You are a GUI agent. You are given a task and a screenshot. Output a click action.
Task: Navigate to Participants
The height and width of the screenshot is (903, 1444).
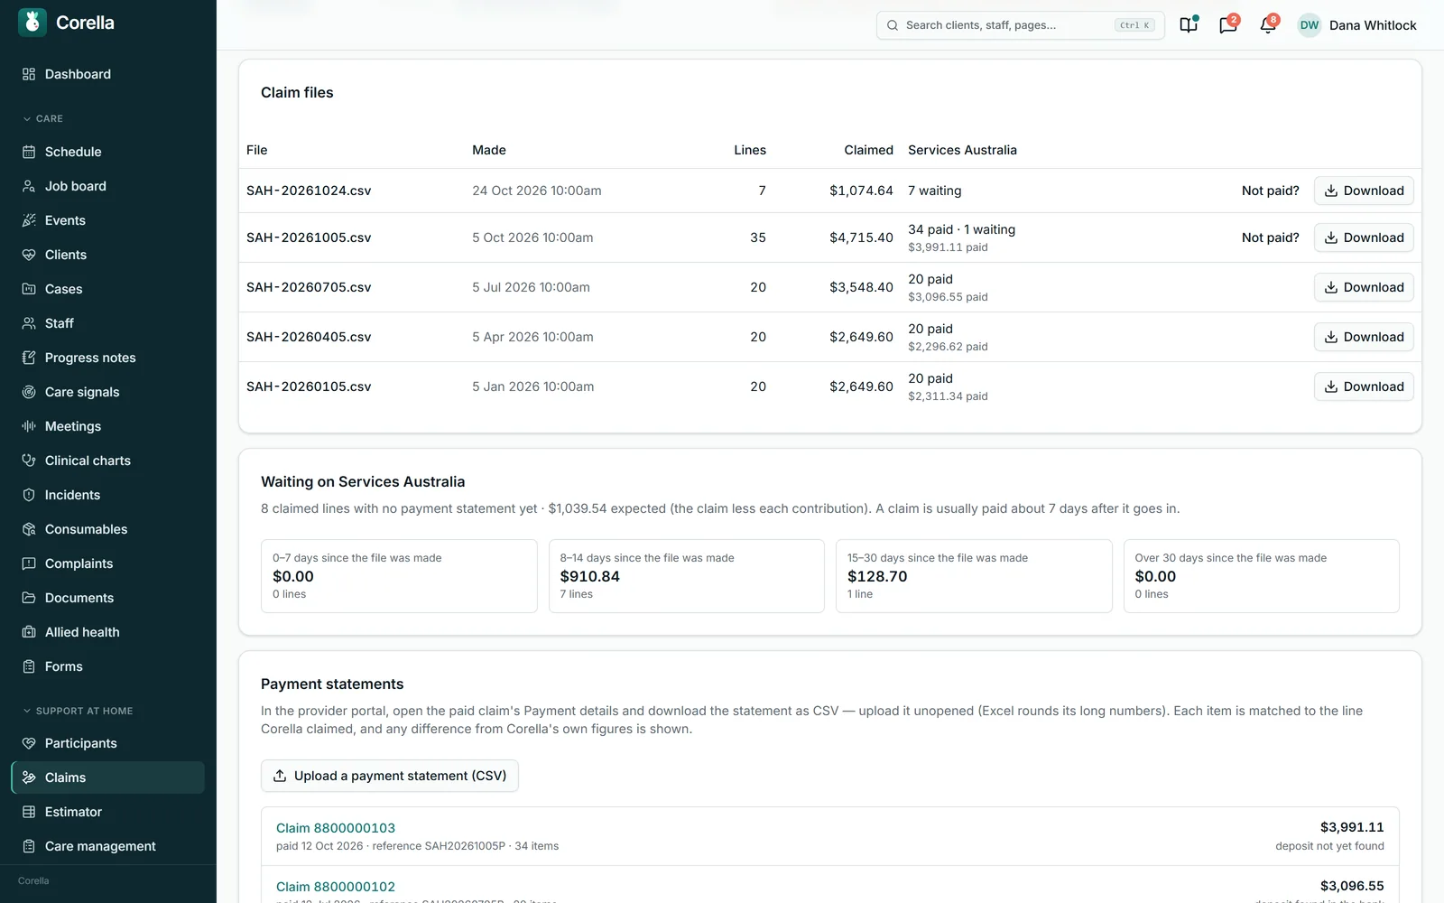[107, 743]
